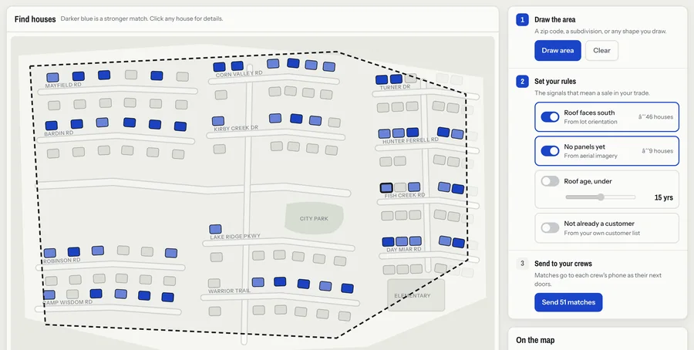694x350 pixels.
Task: Click the gray house beside two blue ones on Turner Dr
Action: click(410, 79)
